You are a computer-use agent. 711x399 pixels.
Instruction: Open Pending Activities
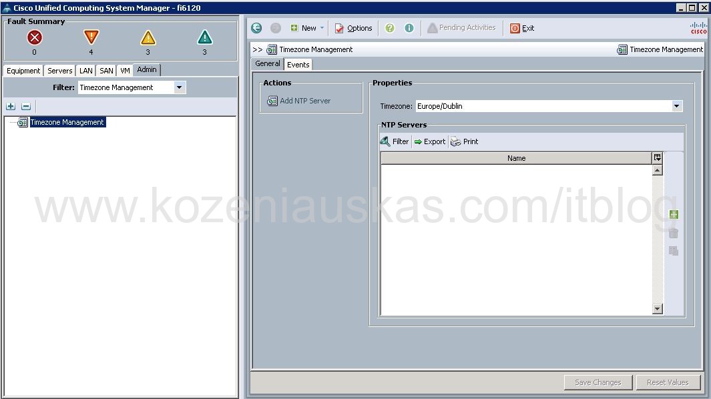coord(461,27)
